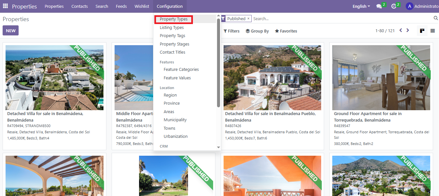Open the conversations chat icon
This screenshot has width=439, height=196.
[379, 7]
